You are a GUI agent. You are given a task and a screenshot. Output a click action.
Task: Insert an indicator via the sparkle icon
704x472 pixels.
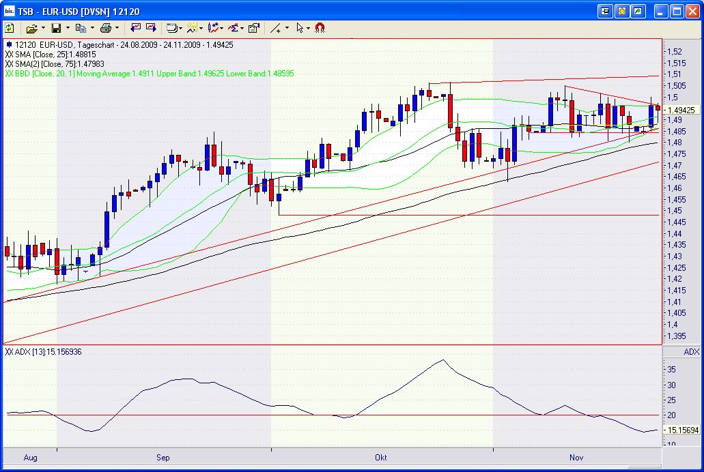[192, 27]
